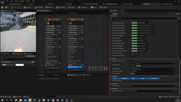The image size is (181, 102).
Task: Click the New Linear Color white swatch
Action: click(x=20, y=65)
